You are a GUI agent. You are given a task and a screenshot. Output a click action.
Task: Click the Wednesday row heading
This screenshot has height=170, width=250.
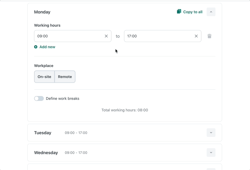(46, 153)
